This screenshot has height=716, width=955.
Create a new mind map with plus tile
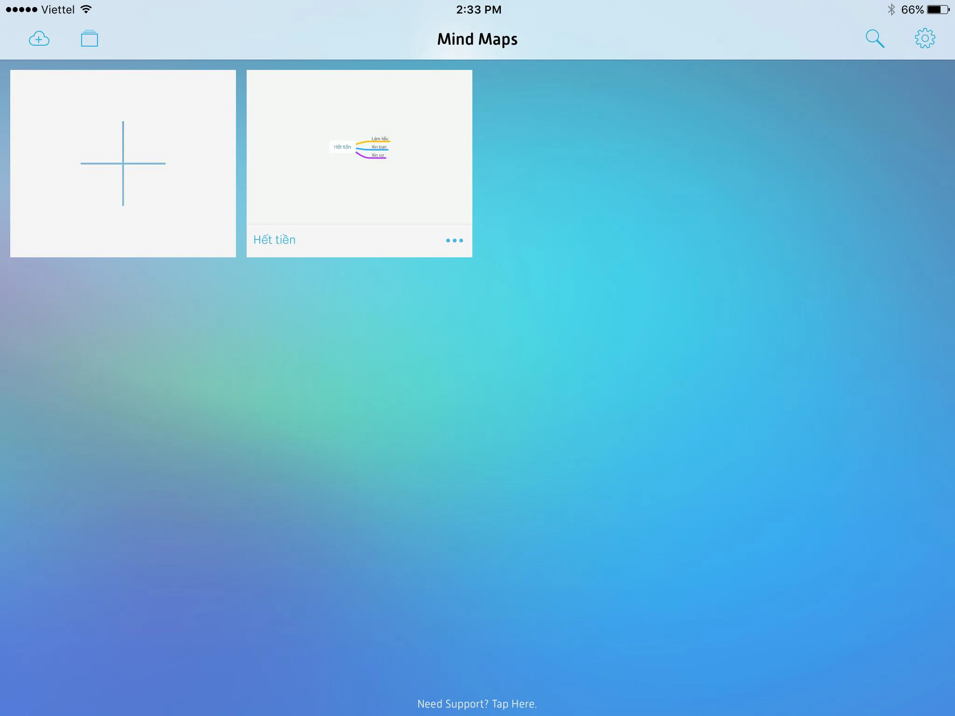pyautogui.click(x=123, y=164)
